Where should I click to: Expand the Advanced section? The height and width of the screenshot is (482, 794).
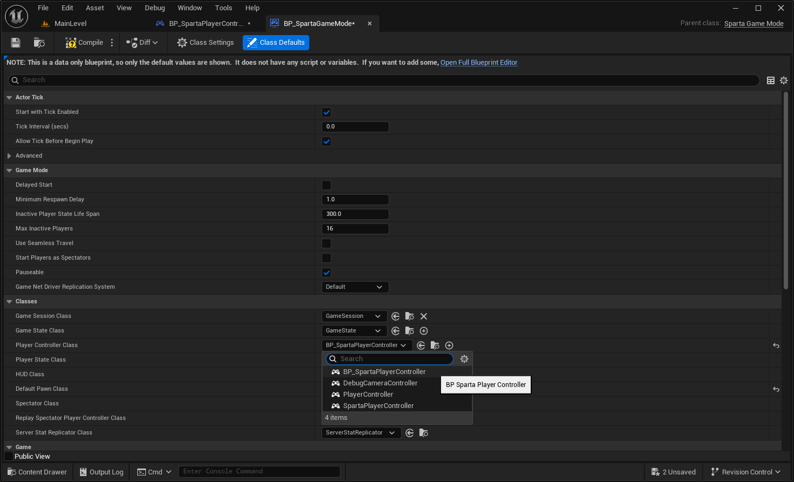(9, 156)
